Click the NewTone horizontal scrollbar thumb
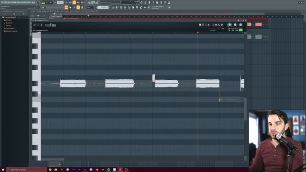 pos(53,159)
